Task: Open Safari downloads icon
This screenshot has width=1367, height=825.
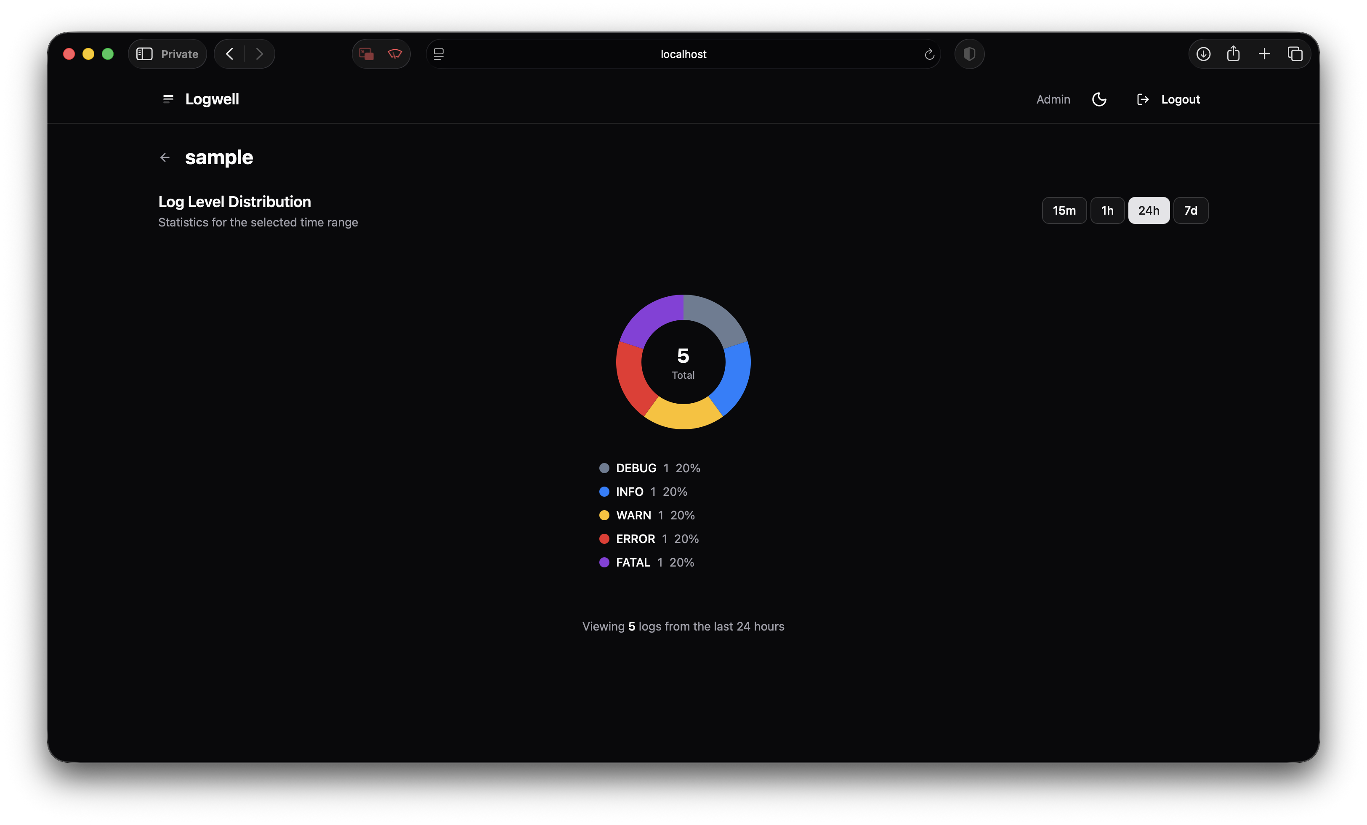Action: [1203, 54]
